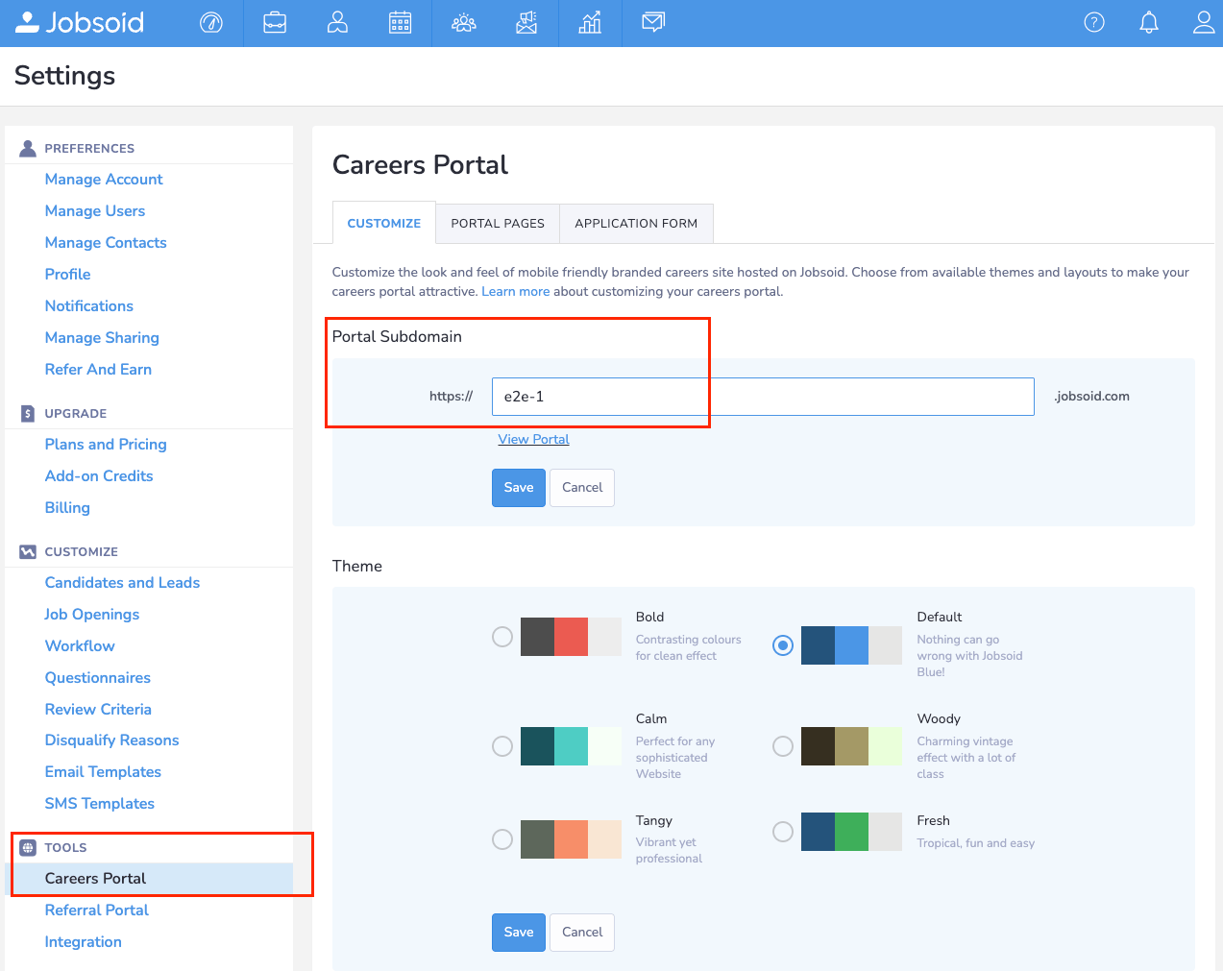The width and height of the screenshot is (1223, 971).
Task: Open Manage Account settings
Action: (104, 179)
